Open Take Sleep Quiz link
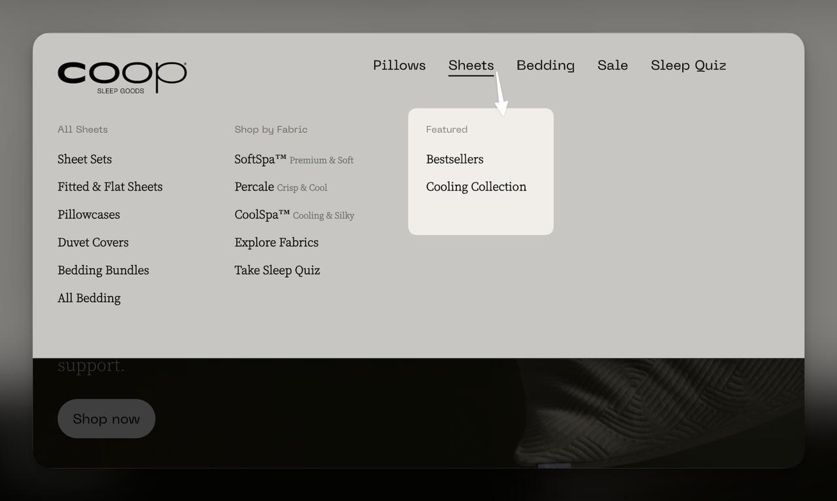 click(x=277, y=270)
